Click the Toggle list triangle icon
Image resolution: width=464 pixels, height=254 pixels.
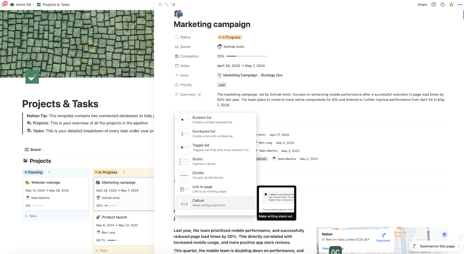click(x=184, y=147)
